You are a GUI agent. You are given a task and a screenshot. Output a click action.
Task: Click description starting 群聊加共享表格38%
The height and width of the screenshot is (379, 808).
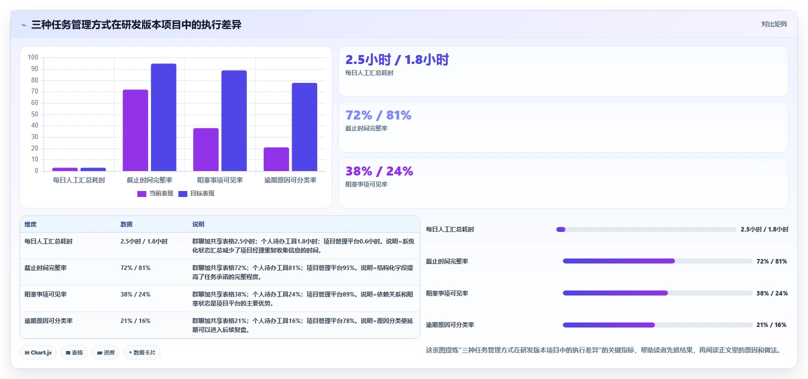pos(303,299)
